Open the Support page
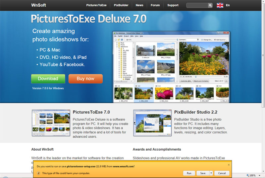Image resolution: width=265 pixels, height=178 pixels. pyautogui.click(x=173, y=5)
